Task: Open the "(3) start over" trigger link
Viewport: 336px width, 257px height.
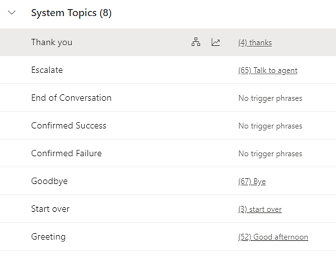Action: [x=260, y=210]
